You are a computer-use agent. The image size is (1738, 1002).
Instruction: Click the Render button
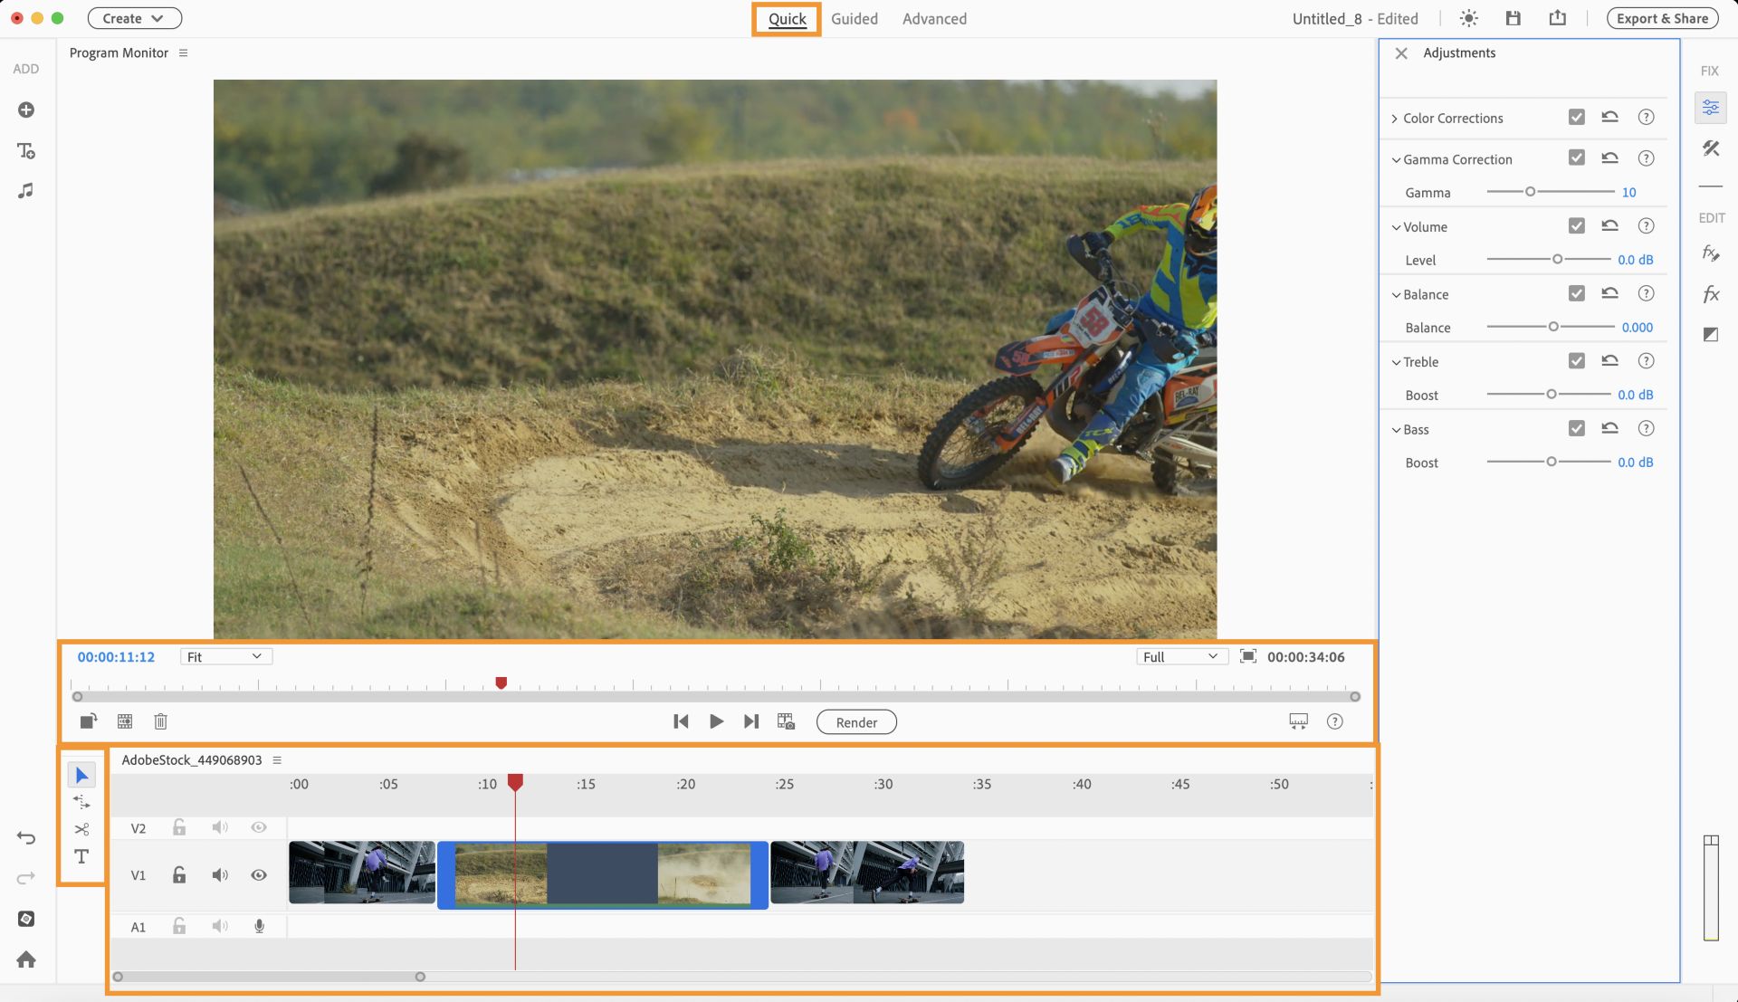tap(856, 722)
